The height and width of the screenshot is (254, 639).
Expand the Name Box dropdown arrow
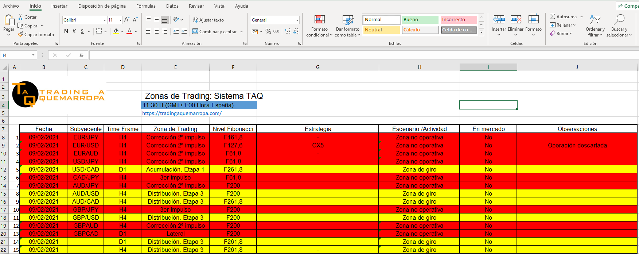tap(33, 55)
